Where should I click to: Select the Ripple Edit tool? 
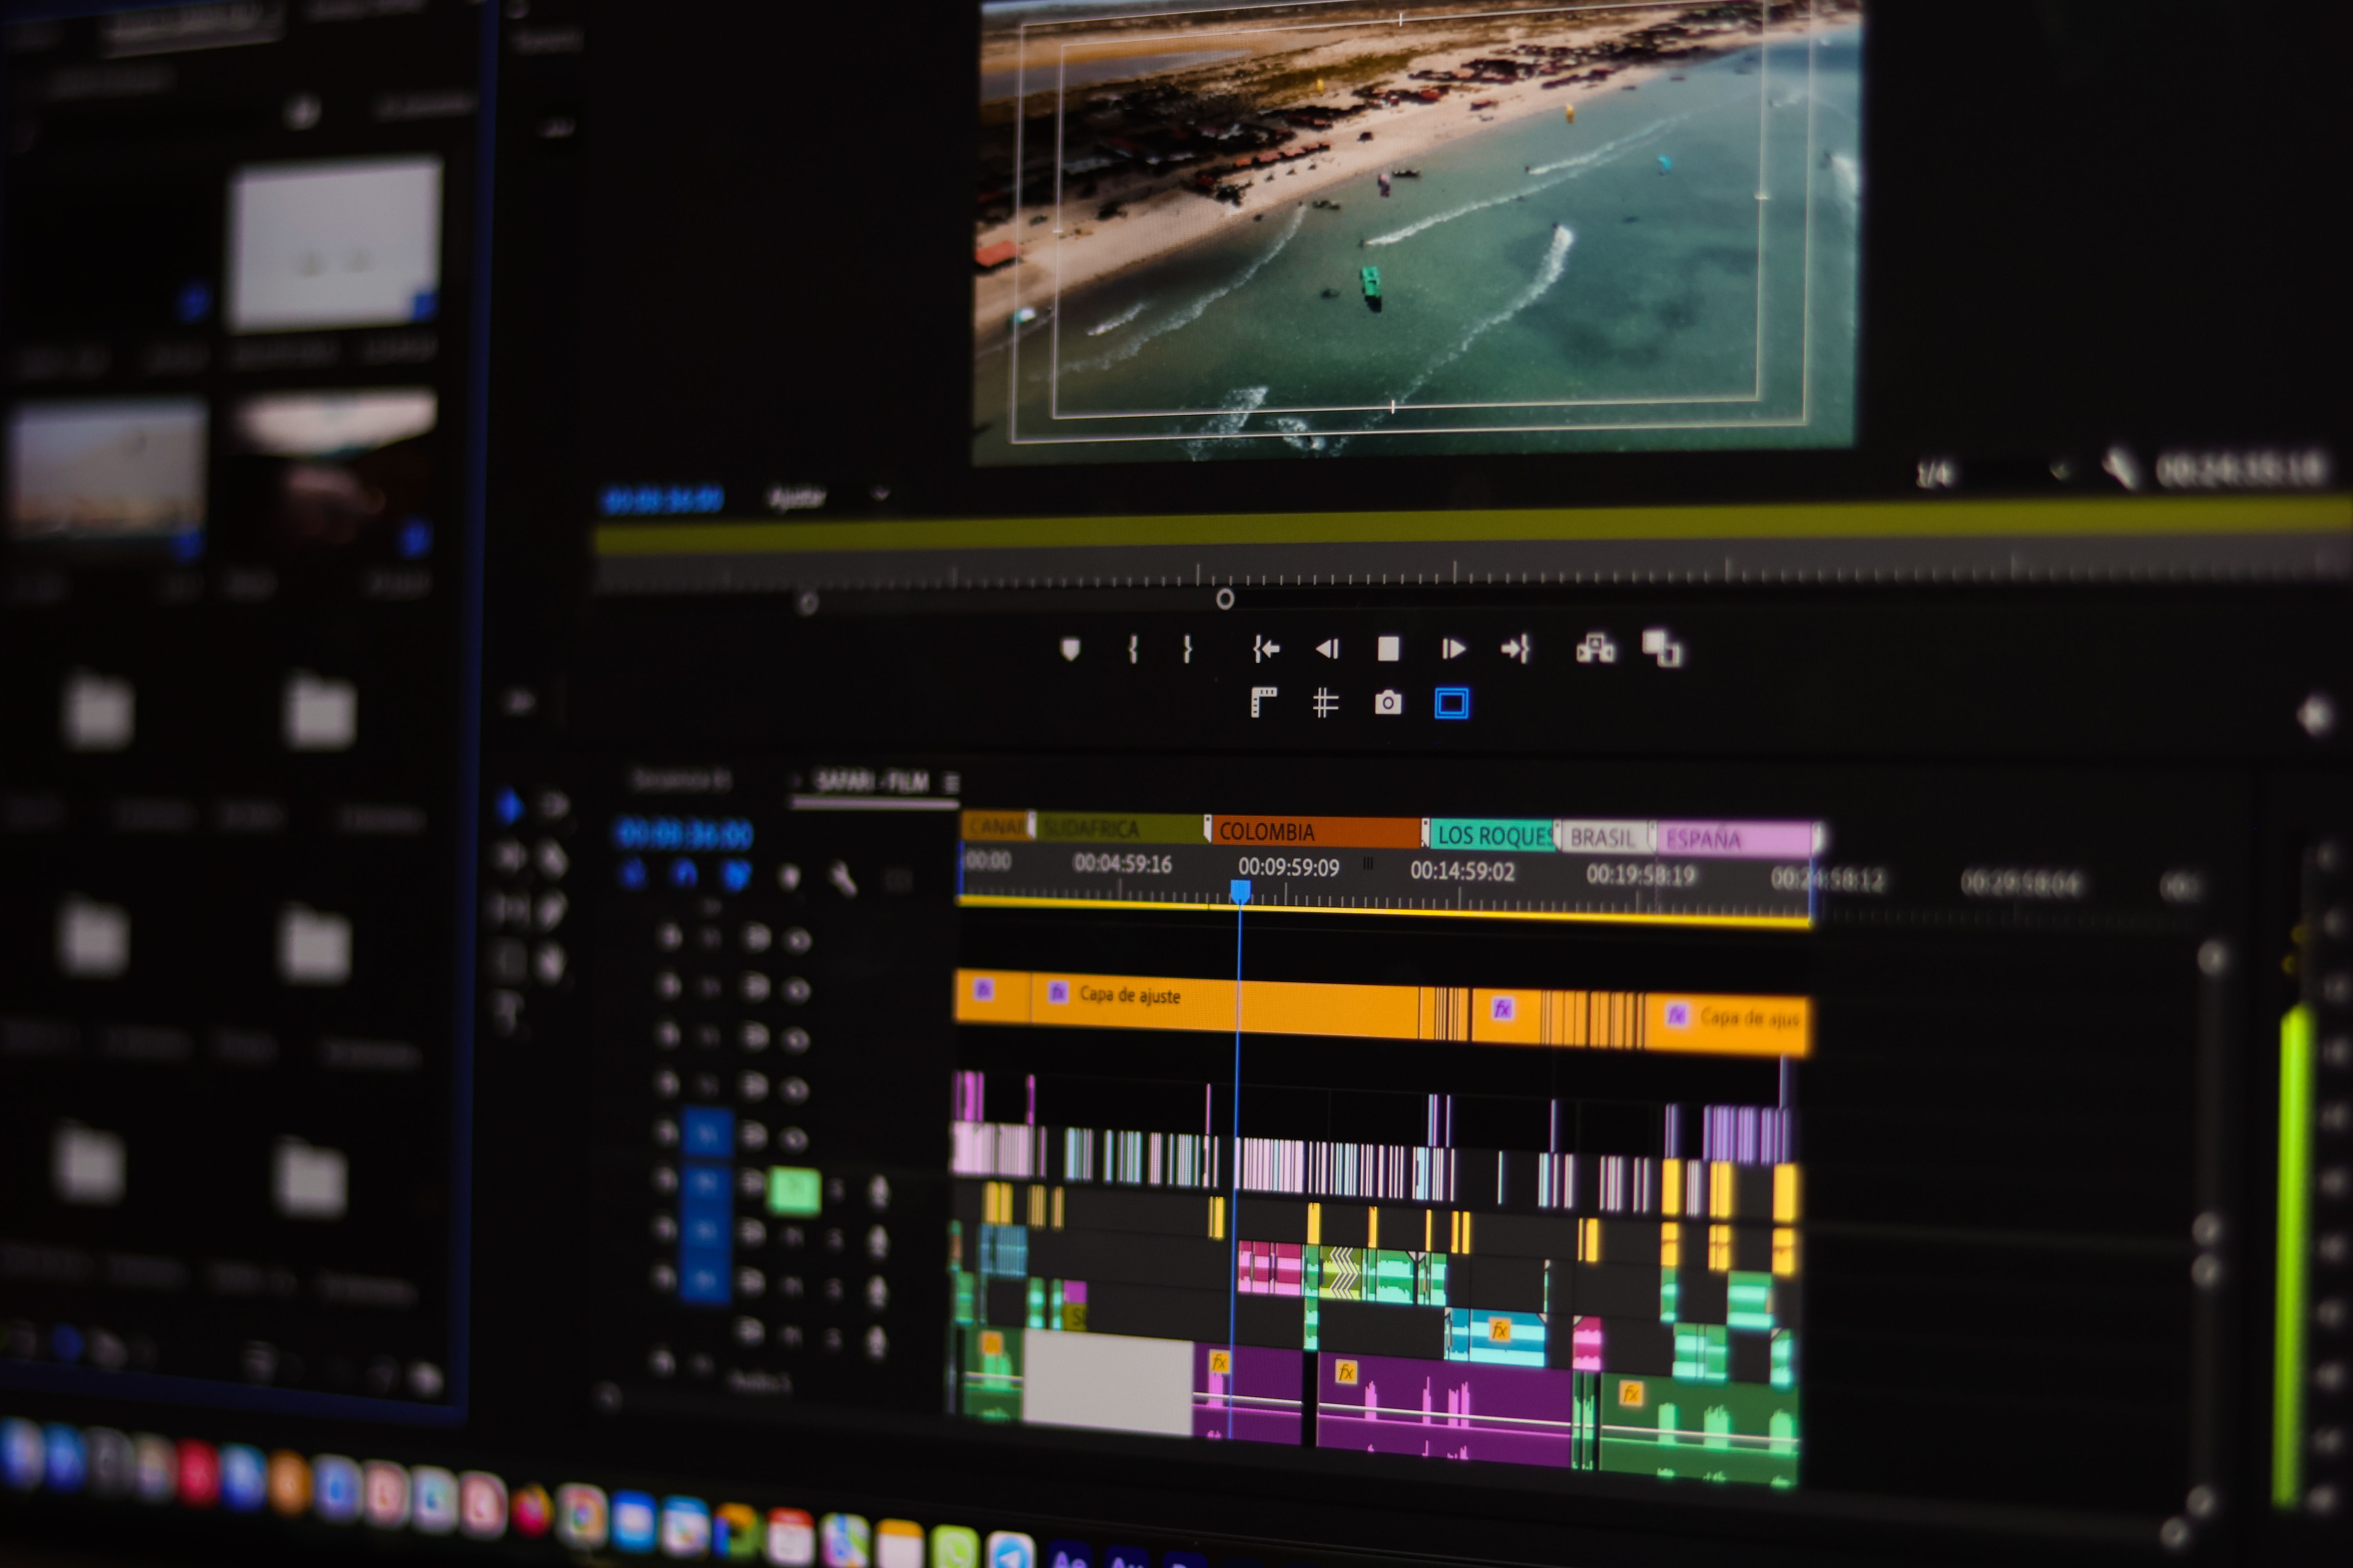[x=509, y=857]
